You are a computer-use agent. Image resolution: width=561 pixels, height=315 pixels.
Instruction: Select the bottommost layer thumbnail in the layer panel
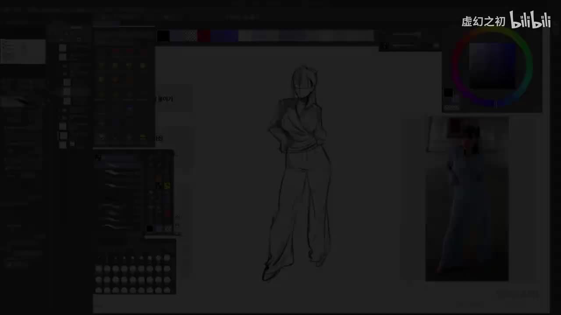pos(63,145)
